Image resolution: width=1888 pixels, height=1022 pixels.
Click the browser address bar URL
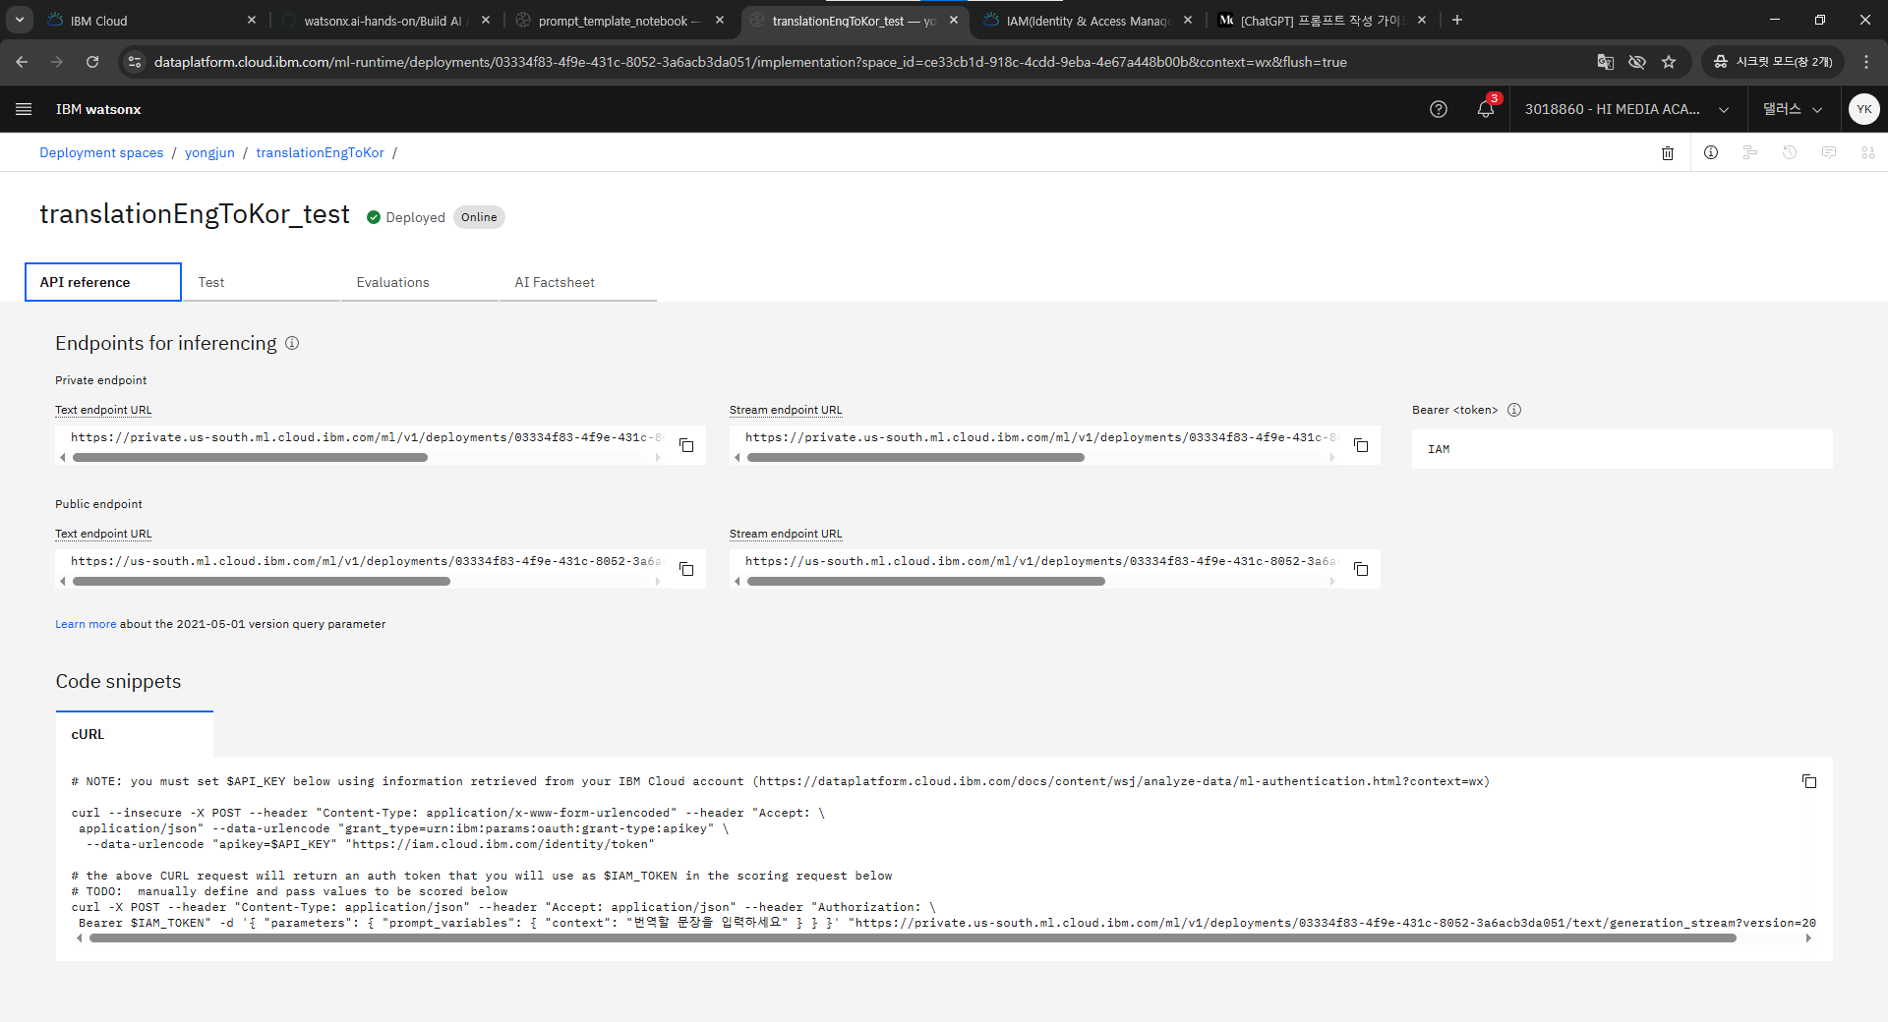point(750,62)
